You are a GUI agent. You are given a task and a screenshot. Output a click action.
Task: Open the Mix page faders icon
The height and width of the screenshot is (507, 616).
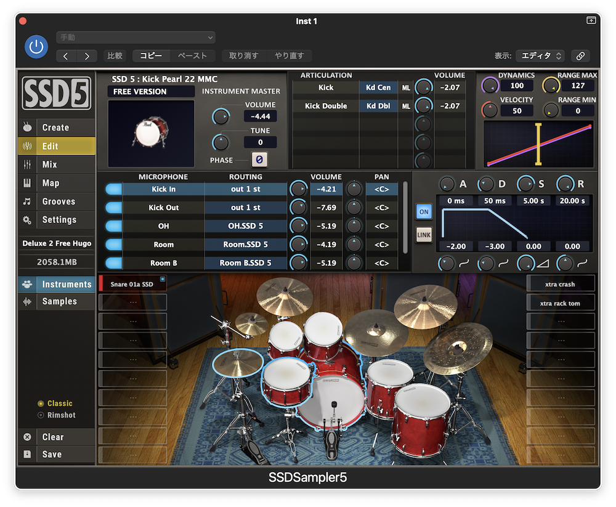pos(27,164)
